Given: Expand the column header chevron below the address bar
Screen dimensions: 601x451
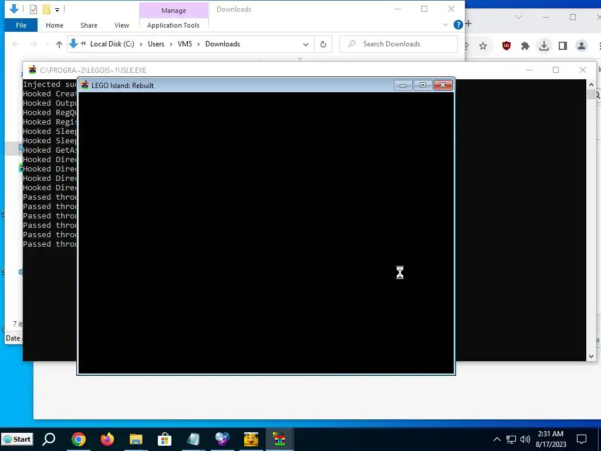Looking at the screenshot, I should click(x=300, y=59).
